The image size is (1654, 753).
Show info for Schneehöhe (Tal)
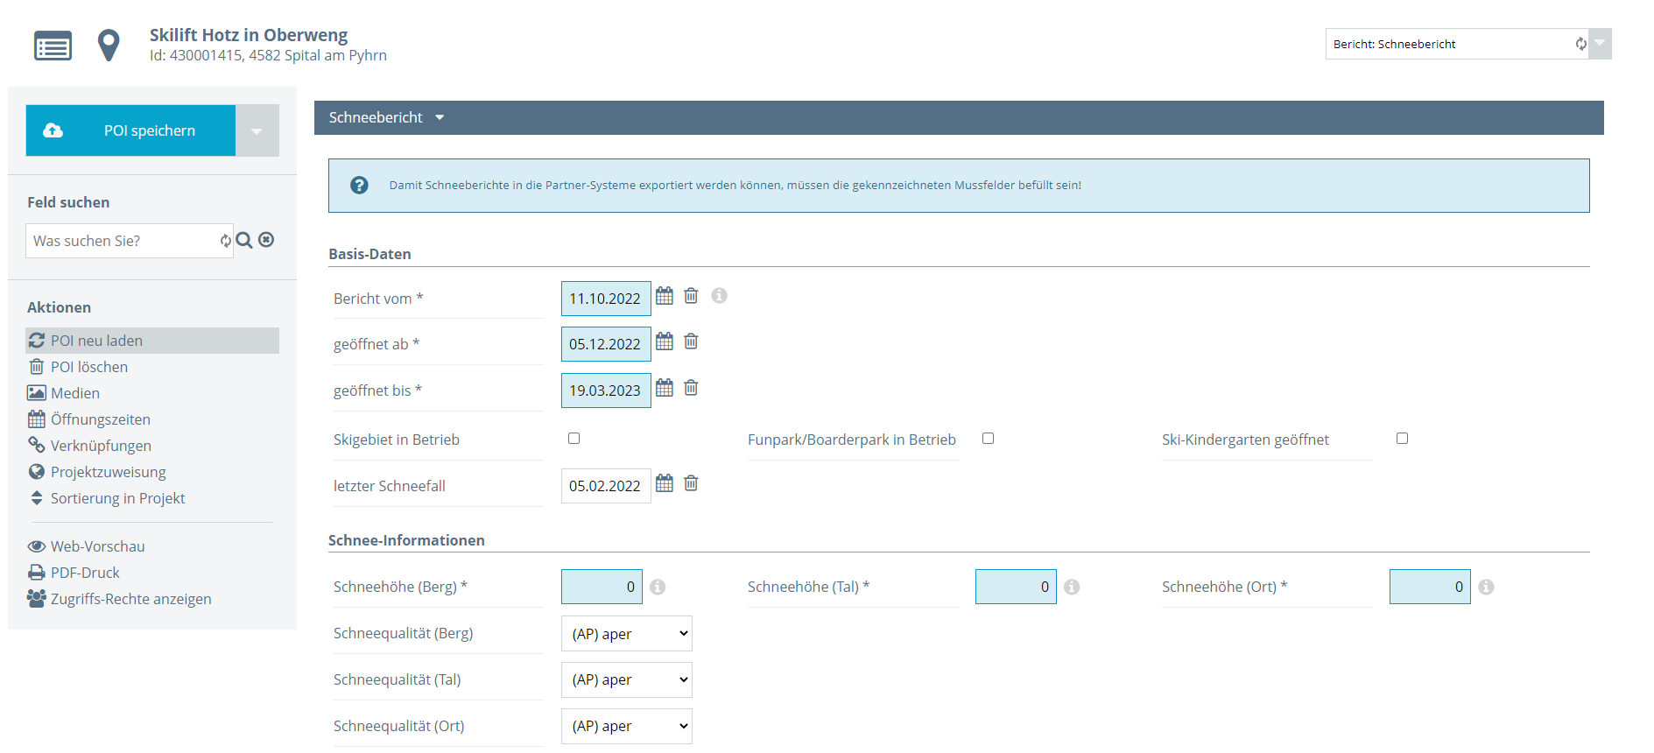pyautogui.click(x=1072, y=587)
